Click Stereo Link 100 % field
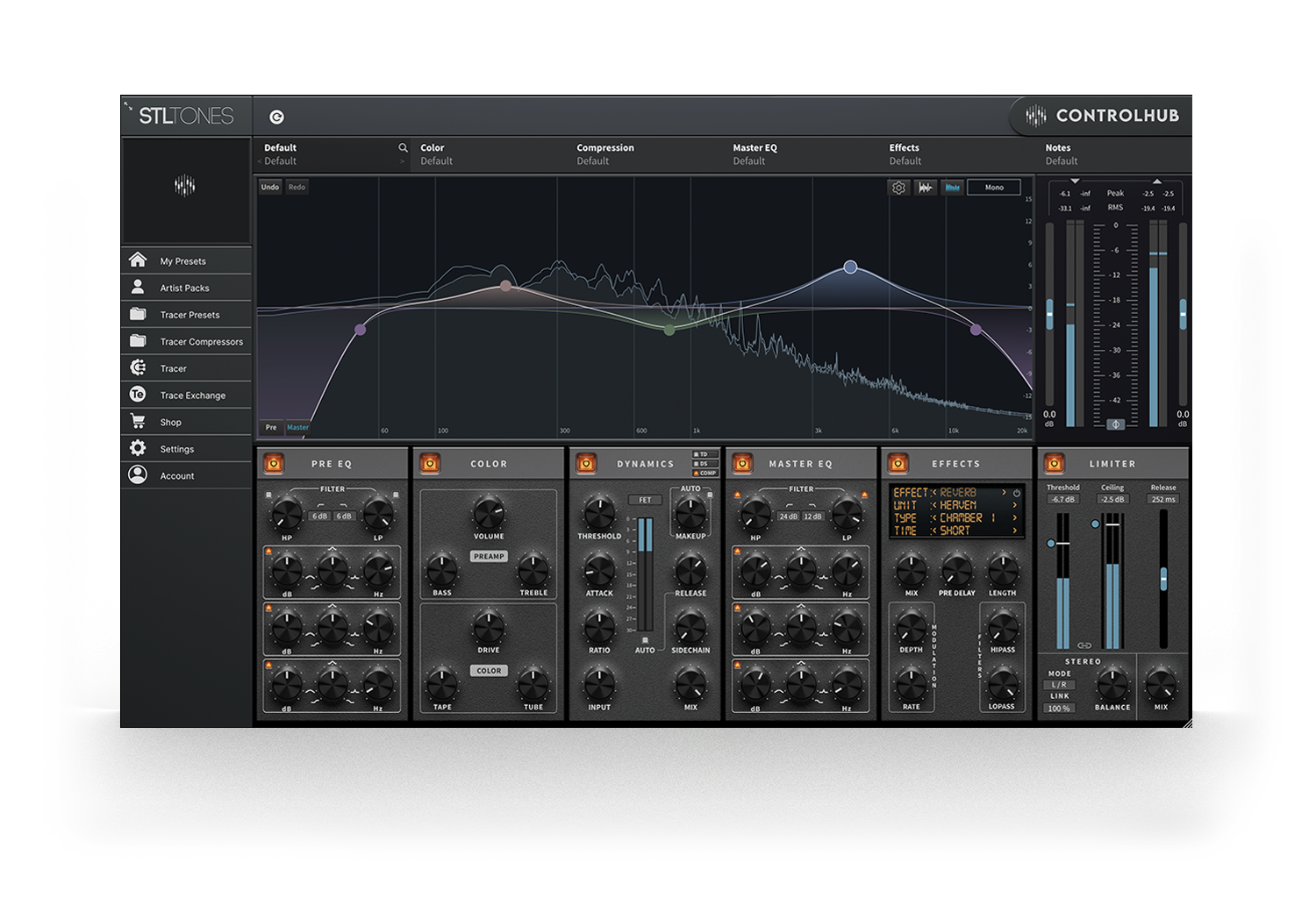 click(1059, 709)
